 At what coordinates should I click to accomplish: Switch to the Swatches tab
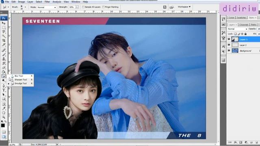(241, 17)
